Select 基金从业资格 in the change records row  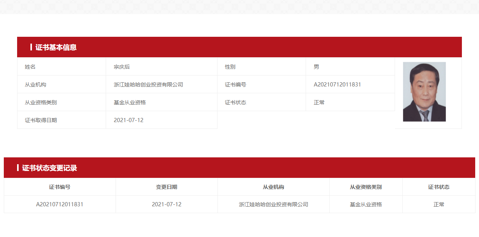[x=366, y=204]
